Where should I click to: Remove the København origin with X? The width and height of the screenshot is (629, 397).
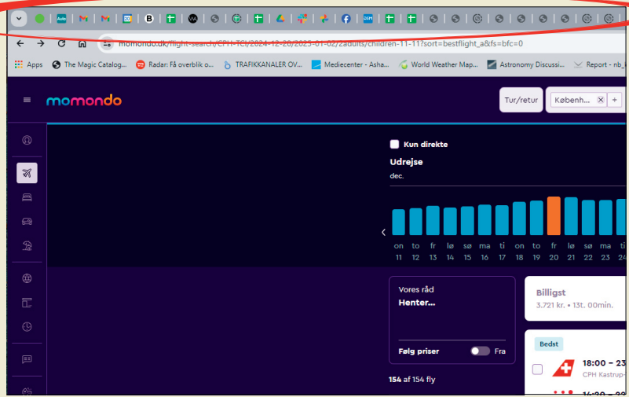tap(600, 101)
